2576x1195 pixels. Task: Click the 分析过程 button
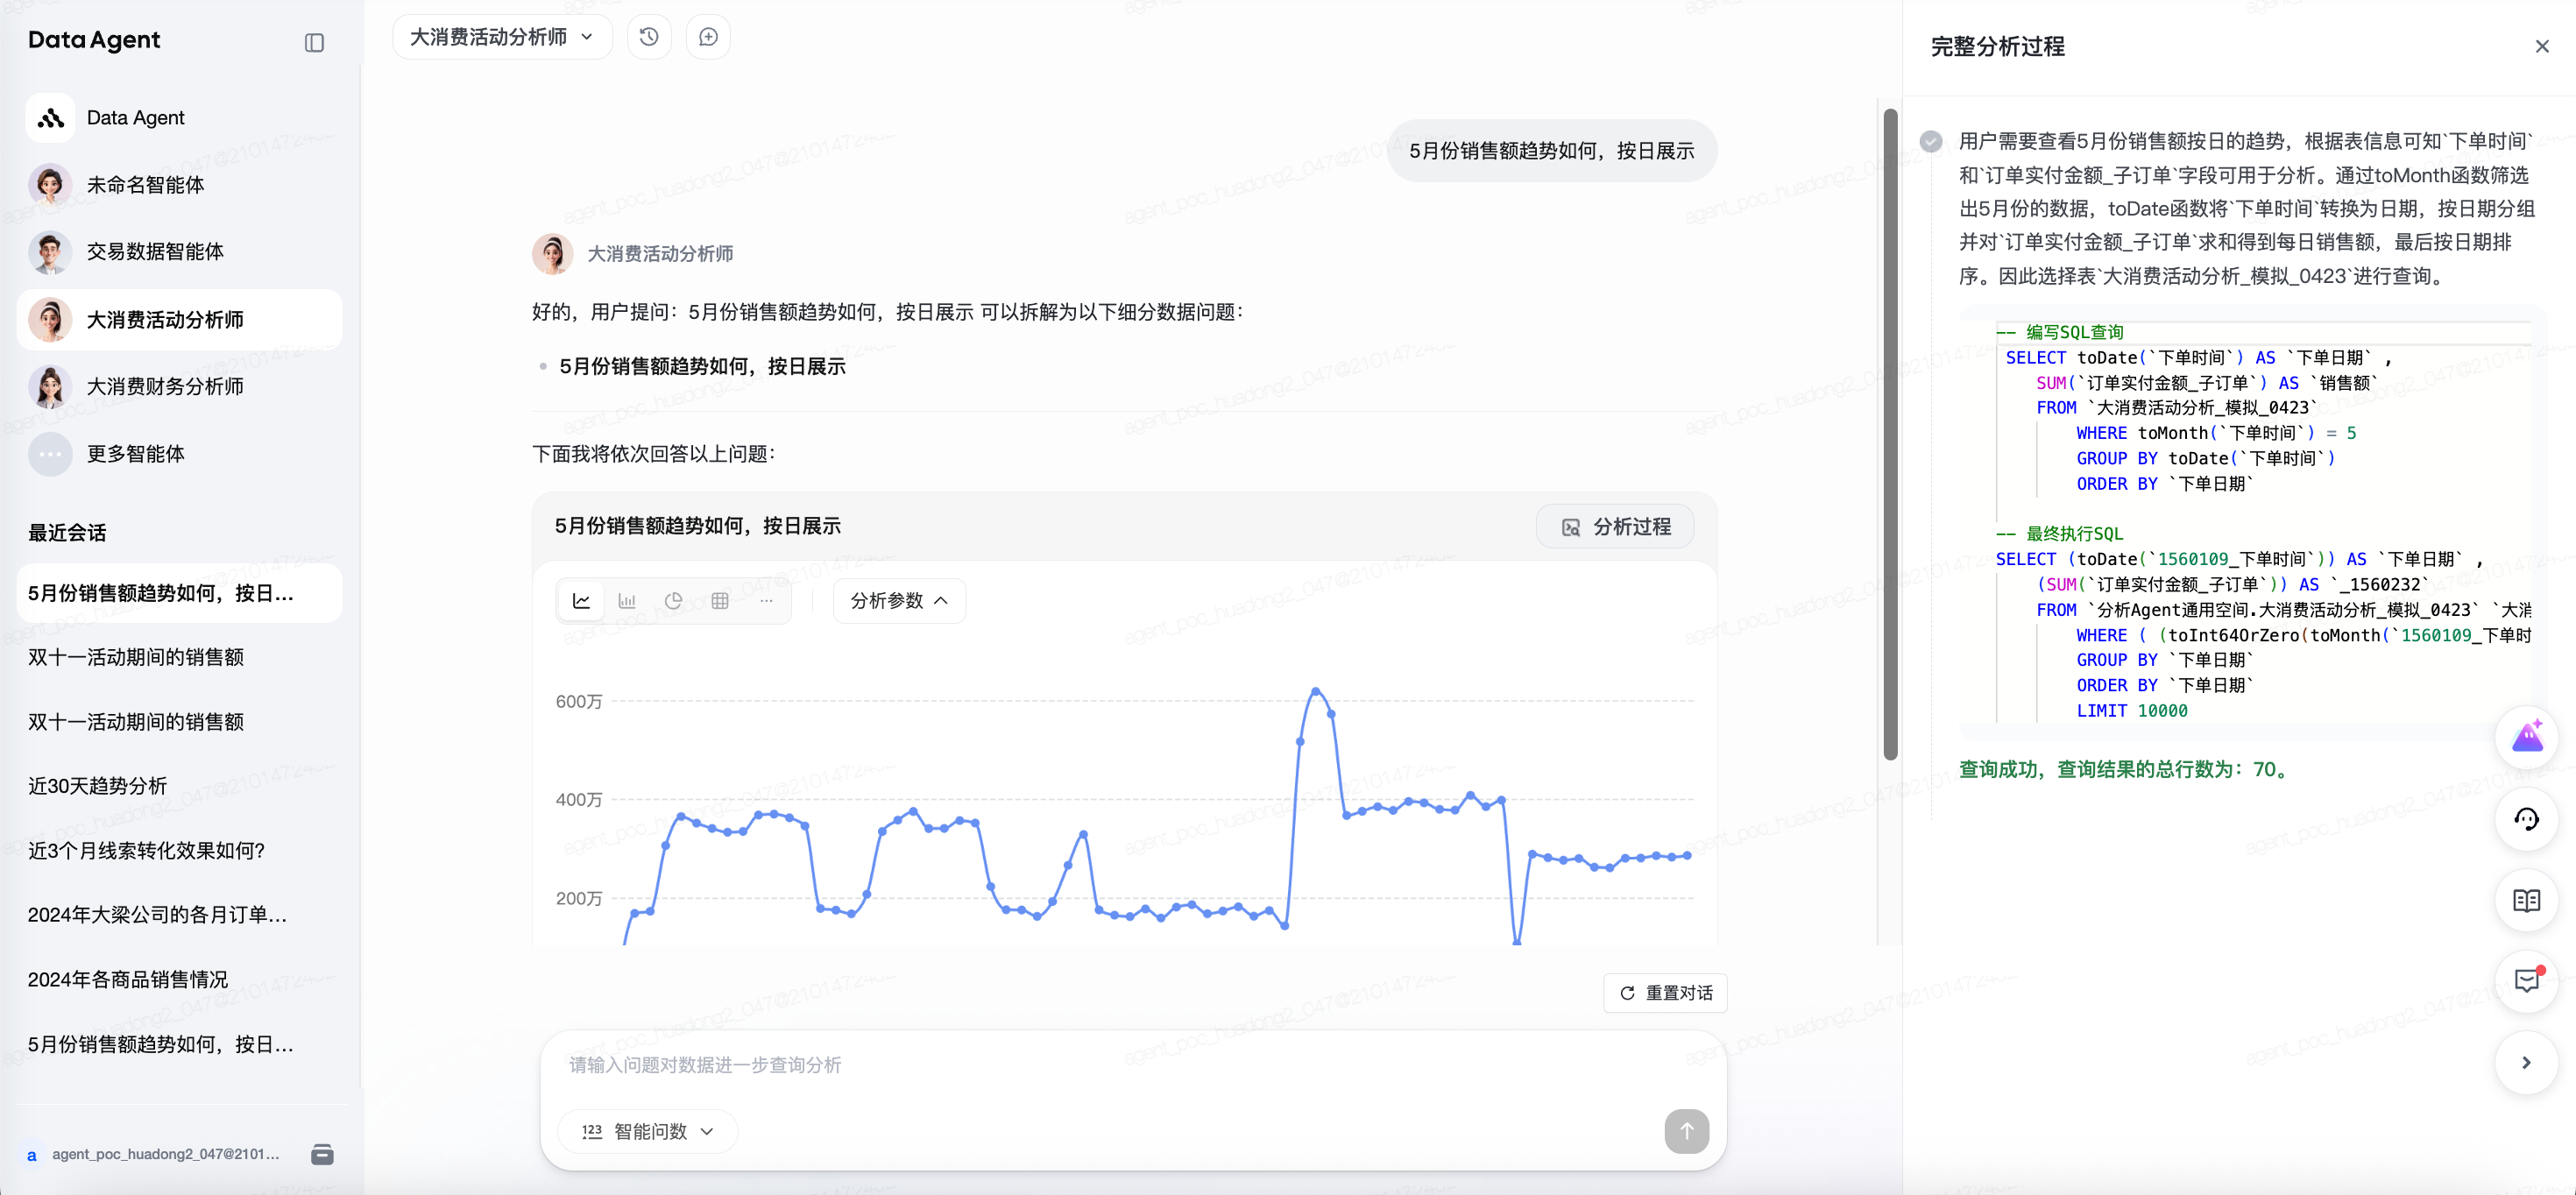pyautogui.click(x=1615, y=527)
